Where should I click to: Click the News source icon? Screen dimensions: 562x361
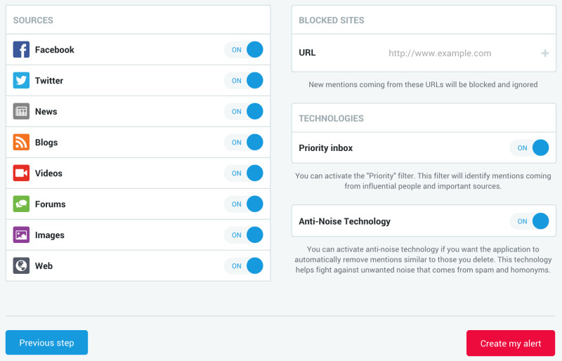pos(21,111)
